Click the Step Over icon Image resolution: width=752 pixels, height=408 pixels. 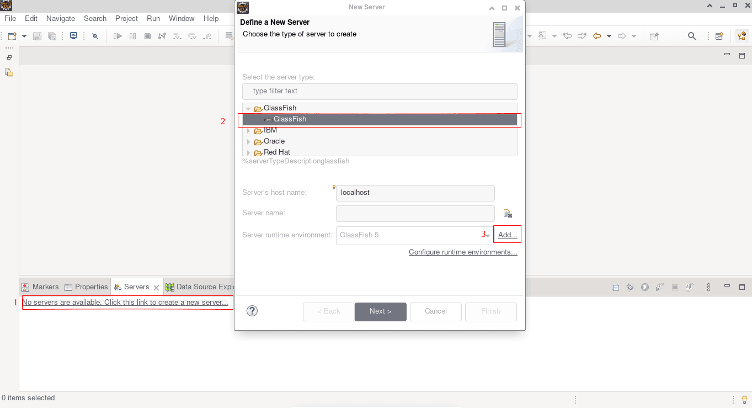coord(192,36)
